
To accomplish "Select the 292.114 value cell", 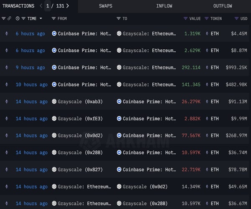I will [191, 67].
